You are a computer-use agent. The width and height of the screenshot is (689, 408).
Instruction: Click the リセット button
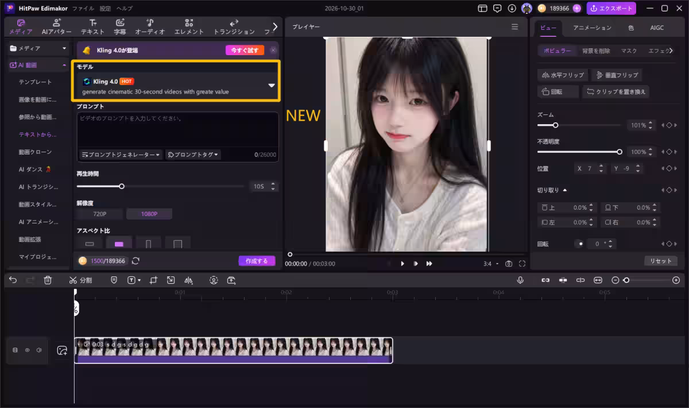point(661,261)
